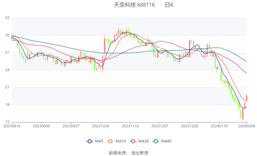Click the 20240208 date axis label
257x156 pixels.
[246, 126]
